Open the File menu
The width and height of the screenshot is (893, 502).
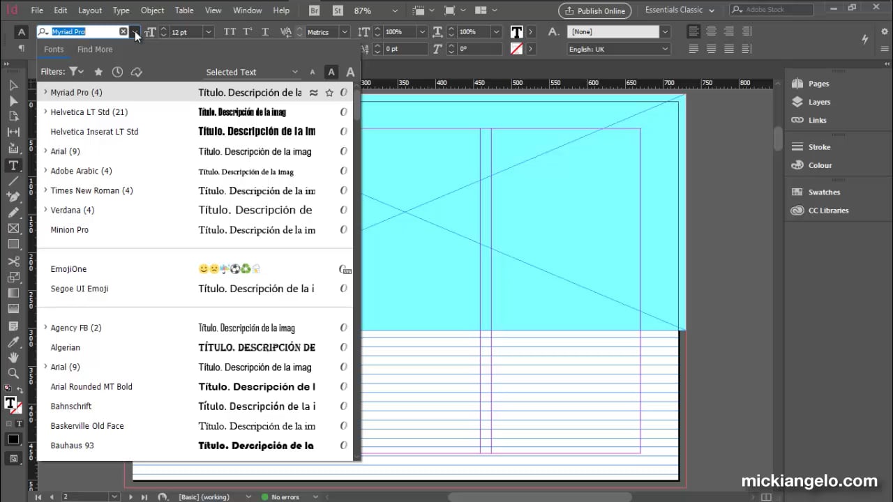point(37,10)
